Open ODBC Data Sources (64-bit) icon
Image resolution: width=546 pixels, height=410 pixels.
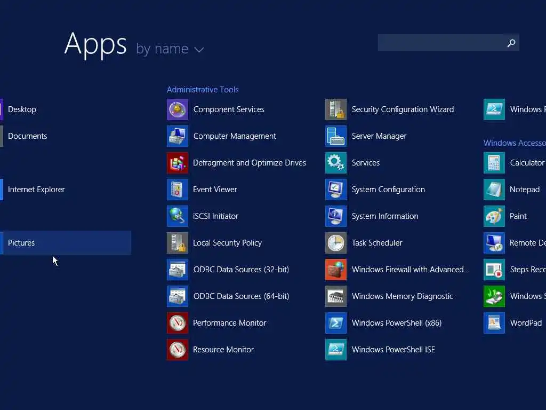[x=177, y=296]
